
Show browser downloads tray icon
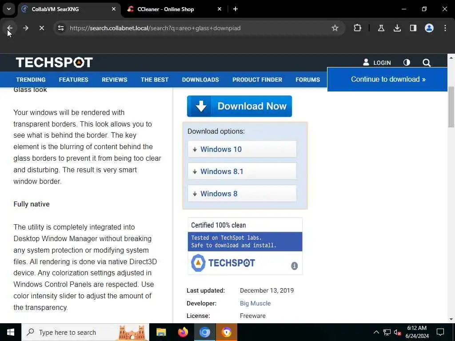coord(397,28)
